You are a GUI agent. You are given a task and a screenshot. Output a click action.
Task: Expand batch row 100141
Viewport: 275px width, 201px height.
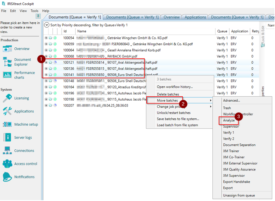(x=46, y=75)
